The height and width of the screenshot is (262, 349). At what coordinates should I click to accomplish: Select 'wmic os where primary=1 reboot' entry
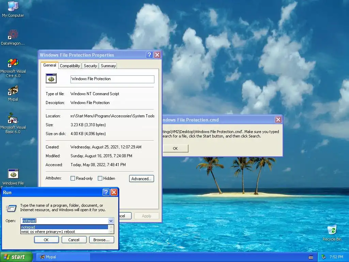click(x=64, y=232)
